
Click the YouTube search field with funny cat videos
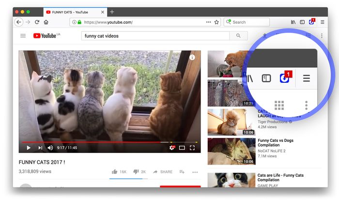click(x=155, y=36)
